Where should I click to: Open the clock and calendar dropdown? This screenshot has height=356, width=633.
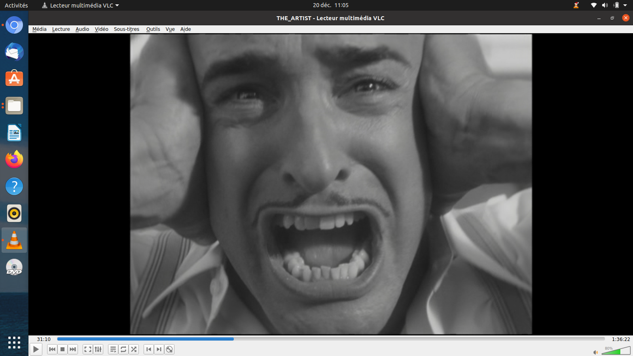[330, 5]
